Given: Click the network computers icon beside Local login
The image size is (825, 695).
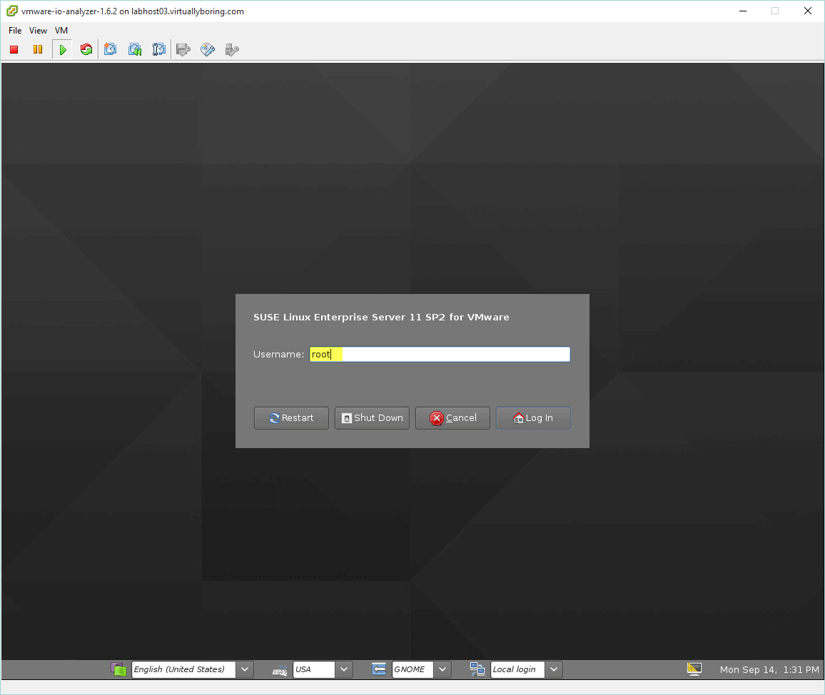Looking at the screenshot, I should 477,669.
